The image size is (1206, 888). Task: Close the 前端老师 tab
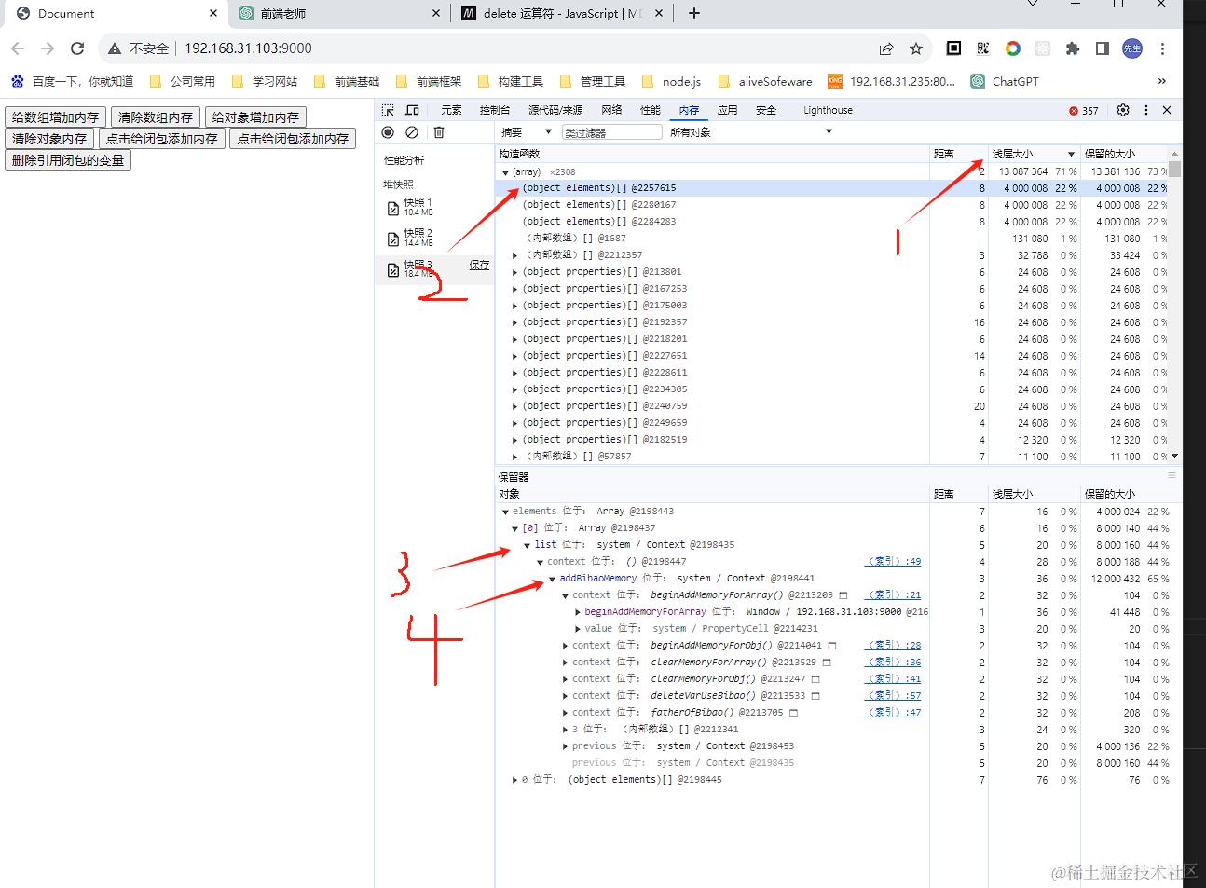[437, 13]
